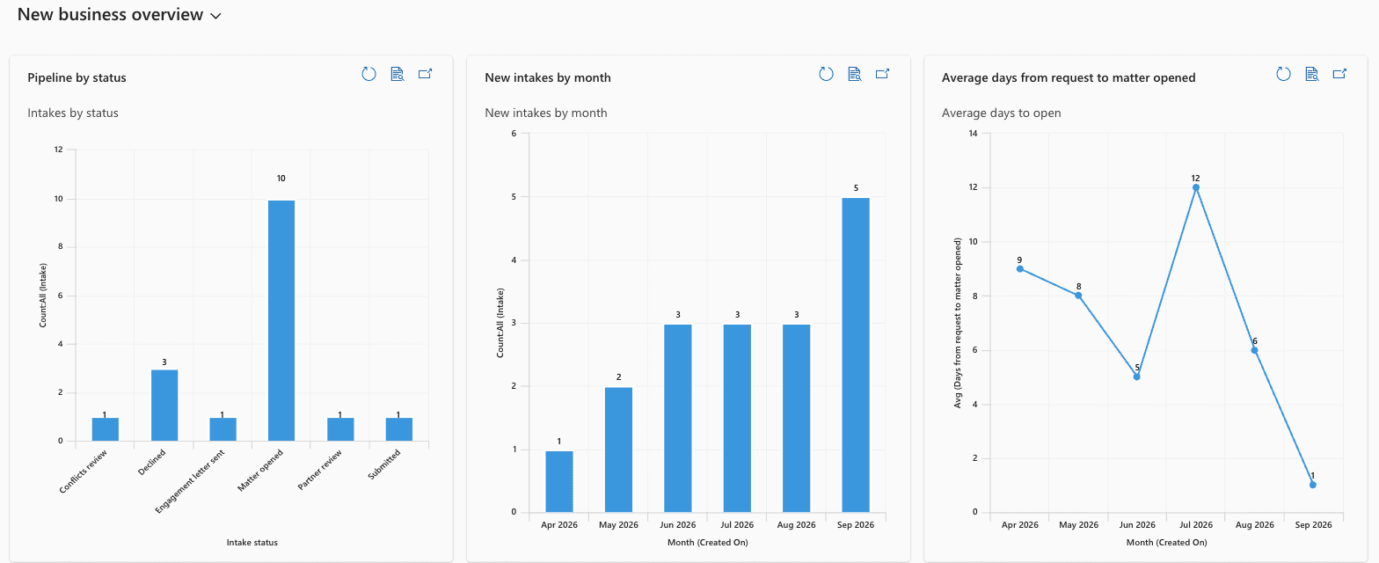
Task: Click the Apr 2026 bar in intakes chart
Action: (559, 482)
